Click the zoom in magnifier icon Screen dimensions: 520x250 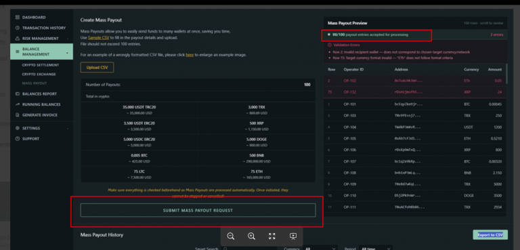click(x=251, y=236)
